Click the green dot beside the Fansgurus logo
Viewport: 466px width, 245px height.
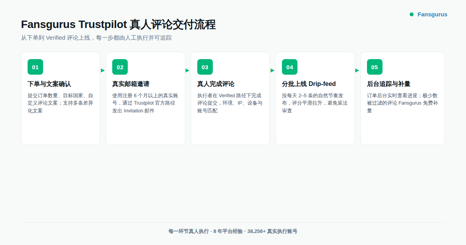pos(411,14)
